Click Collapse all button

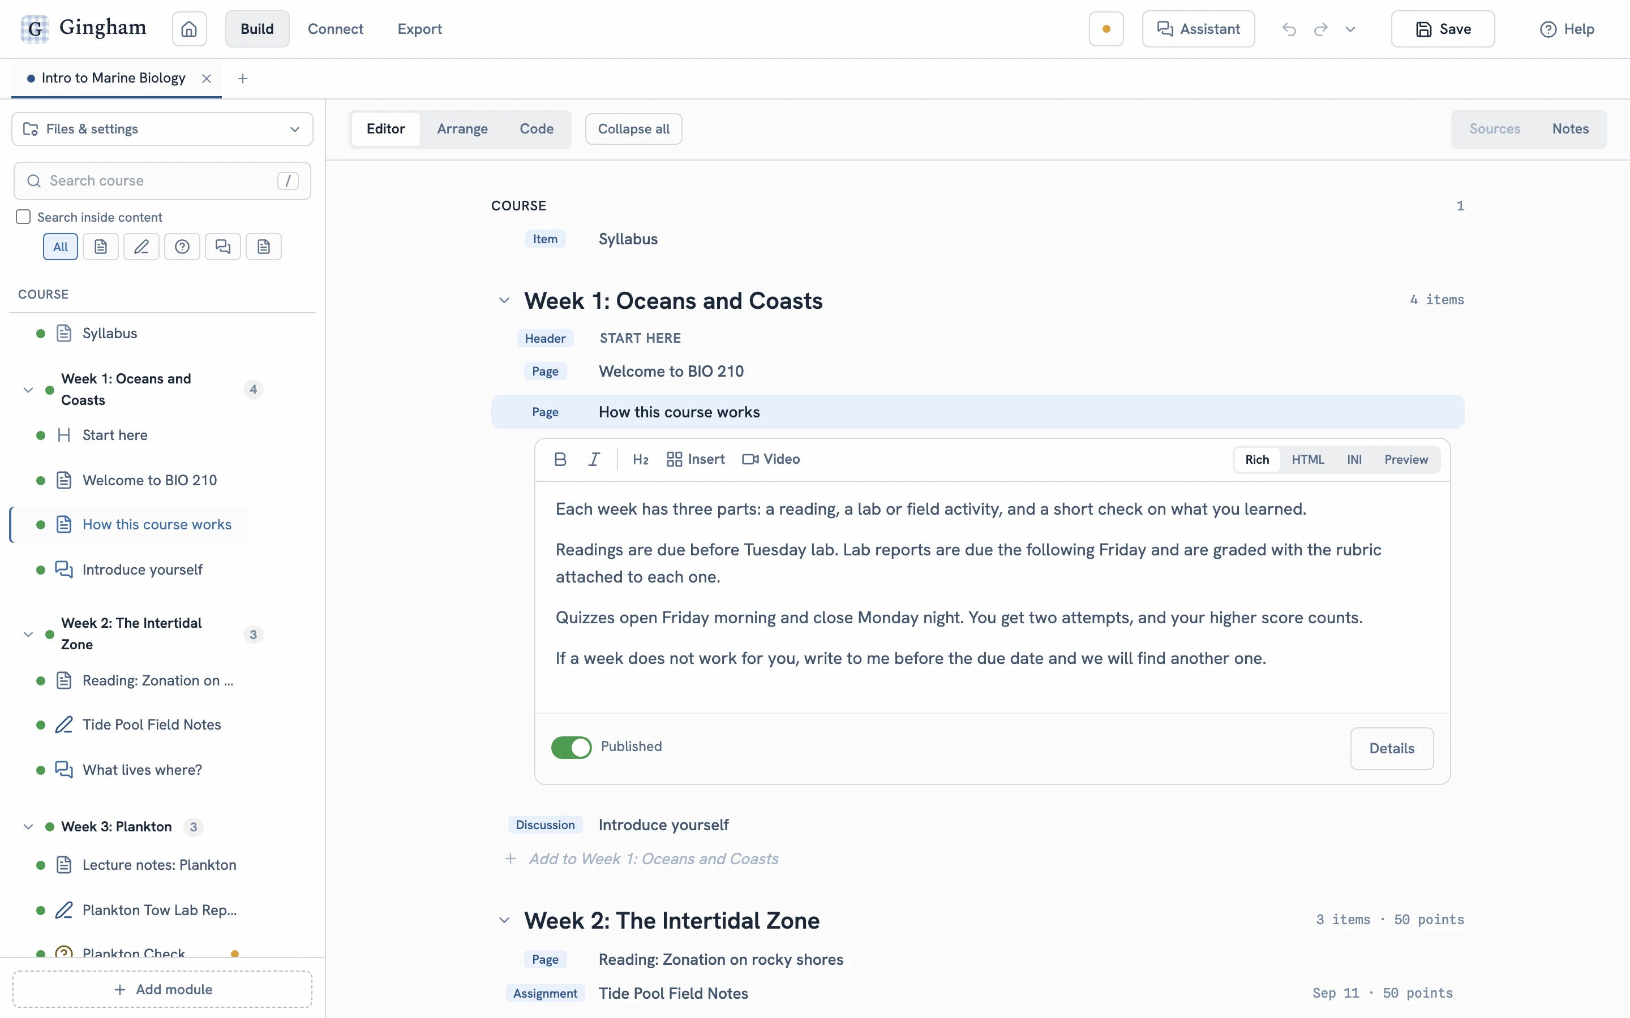[634, 128]
